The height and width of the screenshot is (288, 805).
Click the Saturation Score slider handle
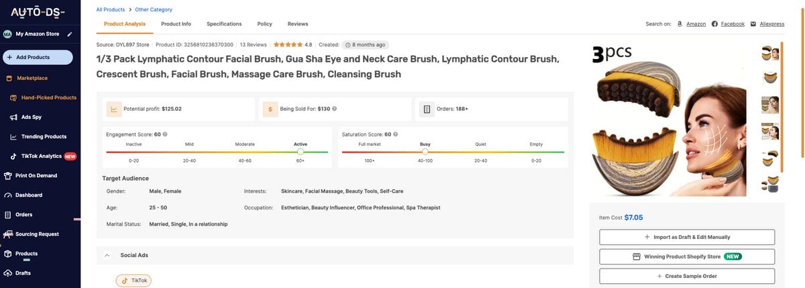(x=425, y=152)
